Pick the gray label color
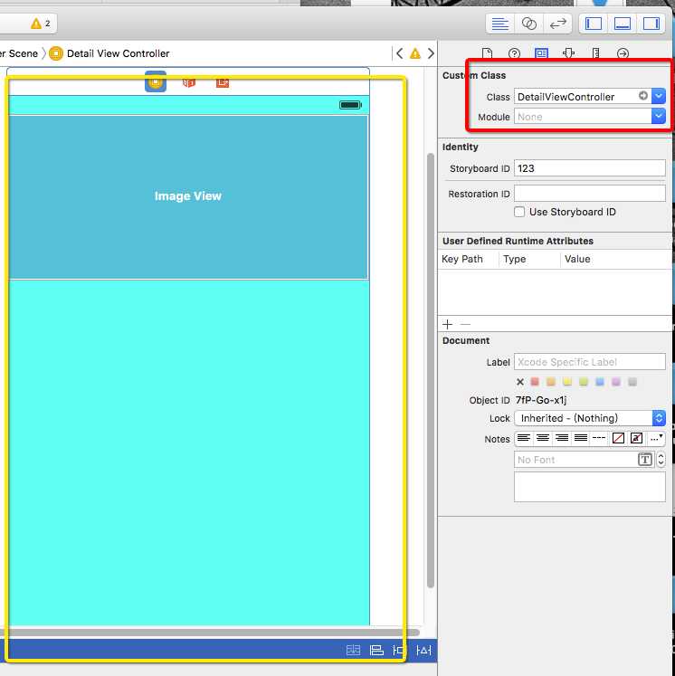The height and width of the screenshot is (676, 675). [x=632, y=382]
